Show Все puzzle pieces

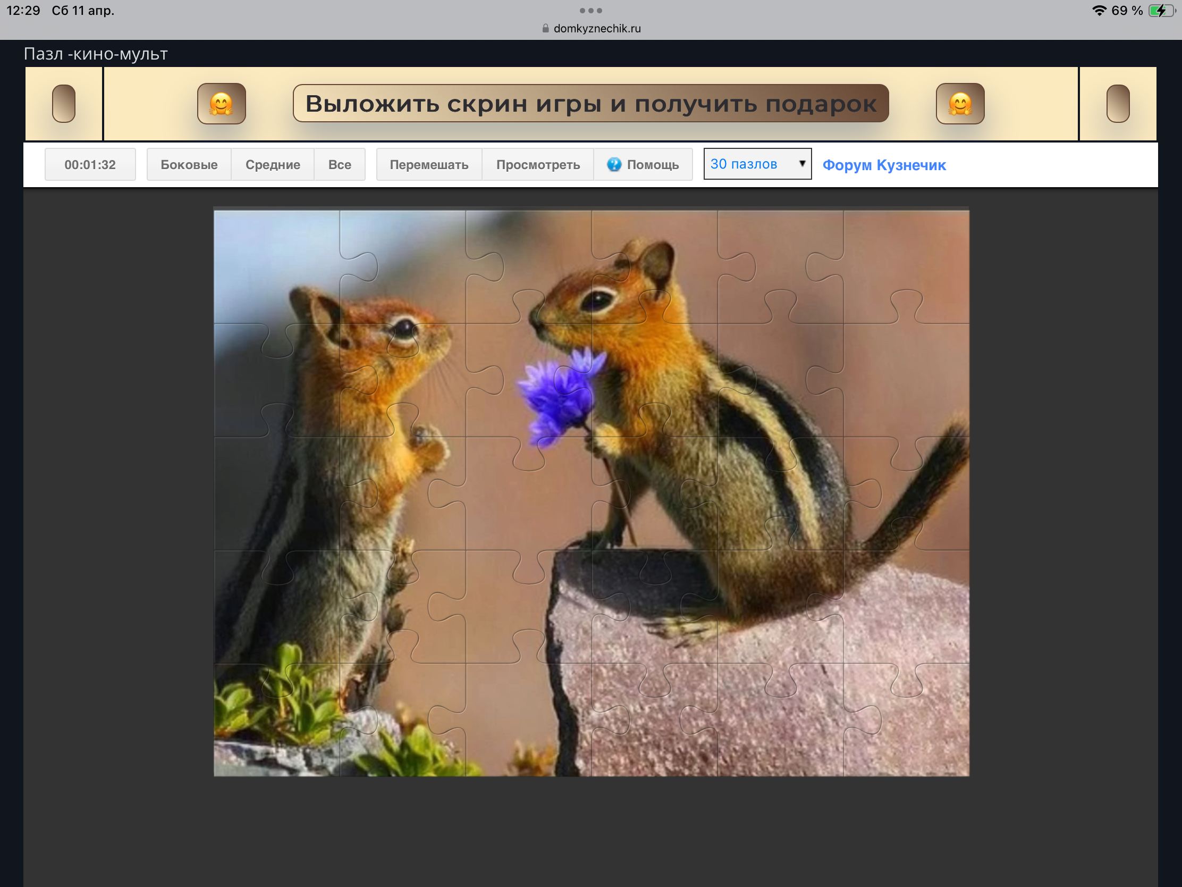(339, 165)
